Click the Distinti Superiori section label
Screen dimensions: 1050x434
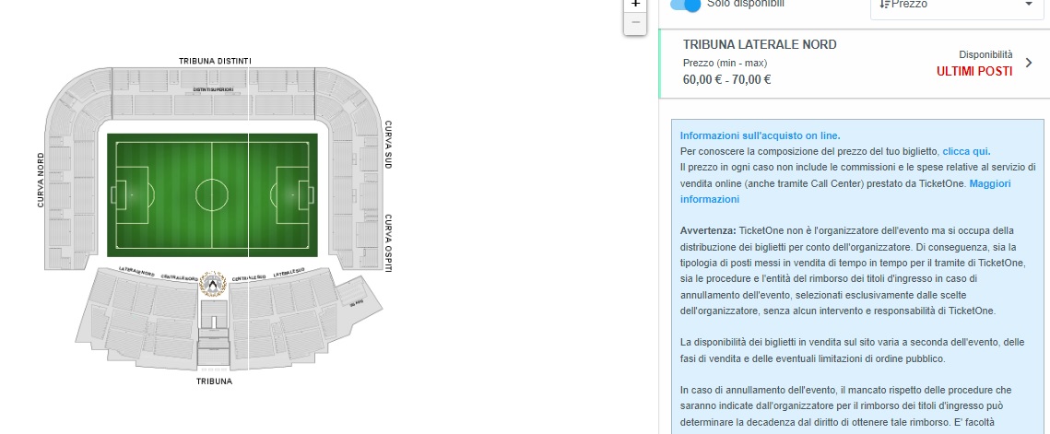click(x=213, y=89)
